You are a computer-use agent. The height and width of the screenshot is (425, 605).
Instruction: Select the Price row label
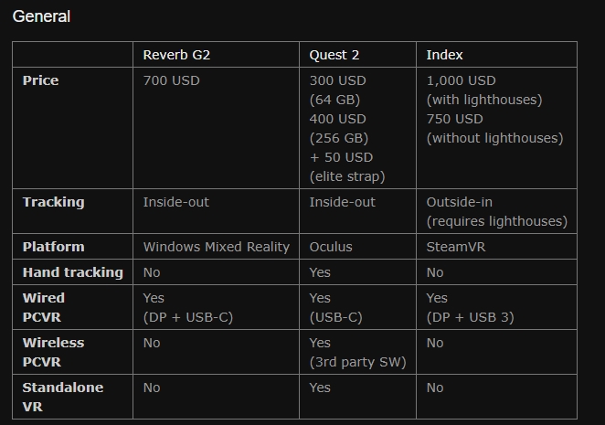[41, 80]
